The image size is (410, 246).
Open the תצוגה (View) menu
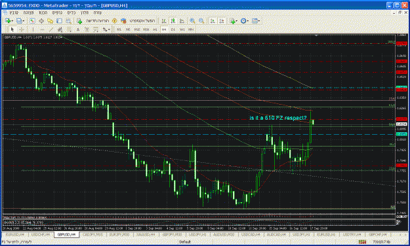point(28,12)
